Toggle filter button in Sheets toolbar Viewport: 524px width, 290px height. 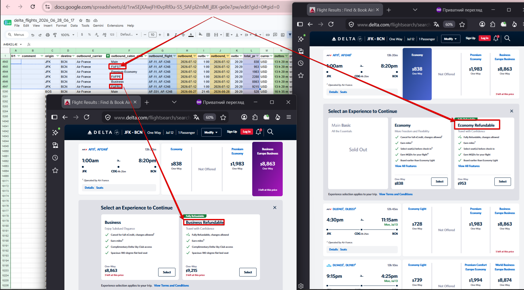pos(290,35)
